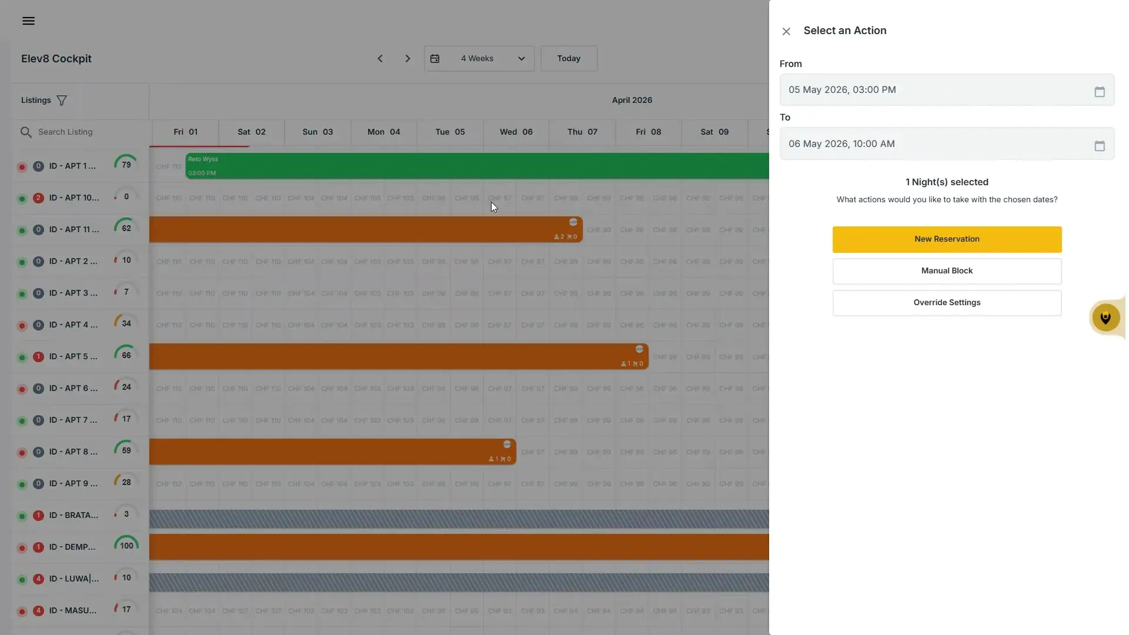Open the yellow assistant widget icon
Screen dimensions: 1129x635
(x=1105, y=317)
